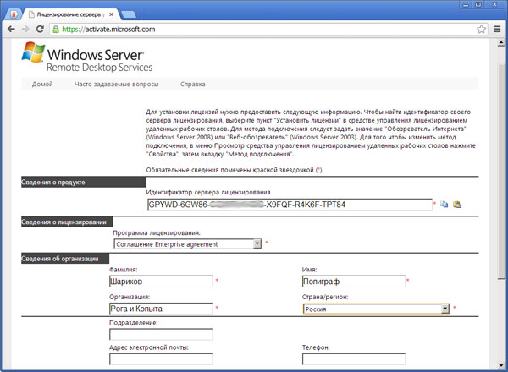Click the browser forward arrow
This screenshot has width=508, height=372.
click(x=25, y=29)
